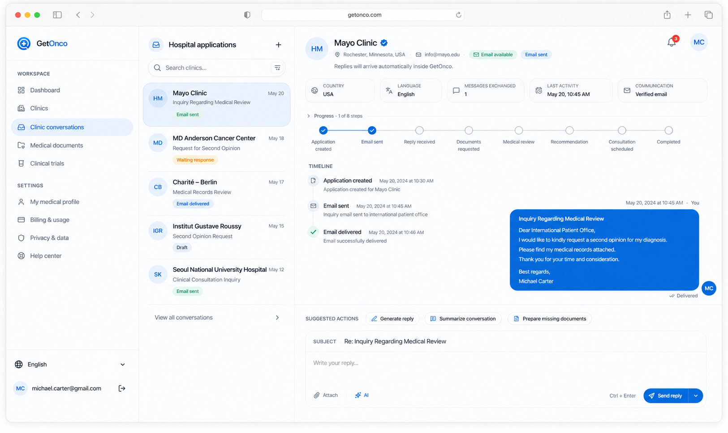The width and height of the screenshot is (728, 433).
Task: Select the Reply received progress step
Action: (419, 131)
